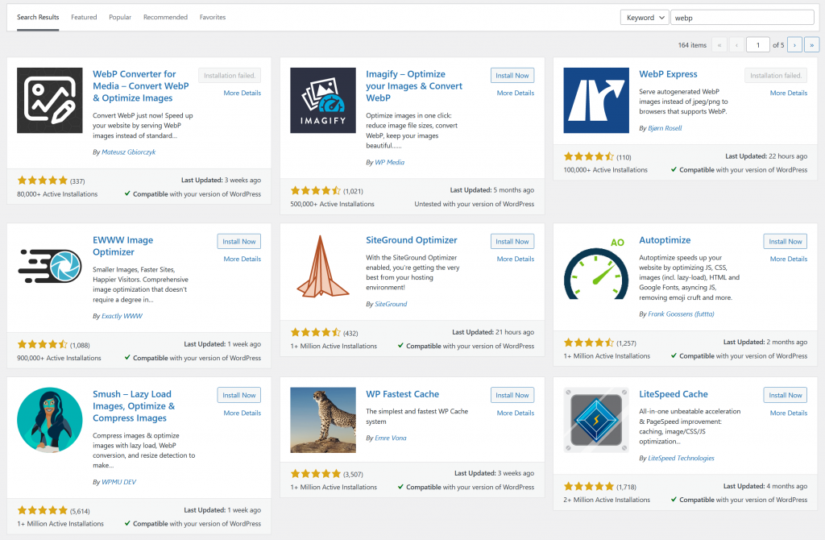Open the EWWW Image Optimizer title link
Screen dimensions: 825x540
click(x=122, y=246)
